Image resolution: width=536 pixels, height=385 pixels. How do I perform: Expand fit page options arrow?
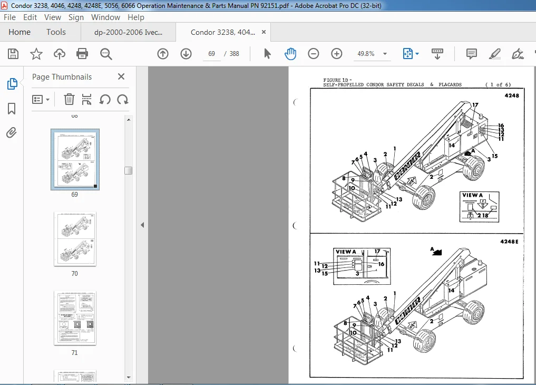[x=417, y=54]
